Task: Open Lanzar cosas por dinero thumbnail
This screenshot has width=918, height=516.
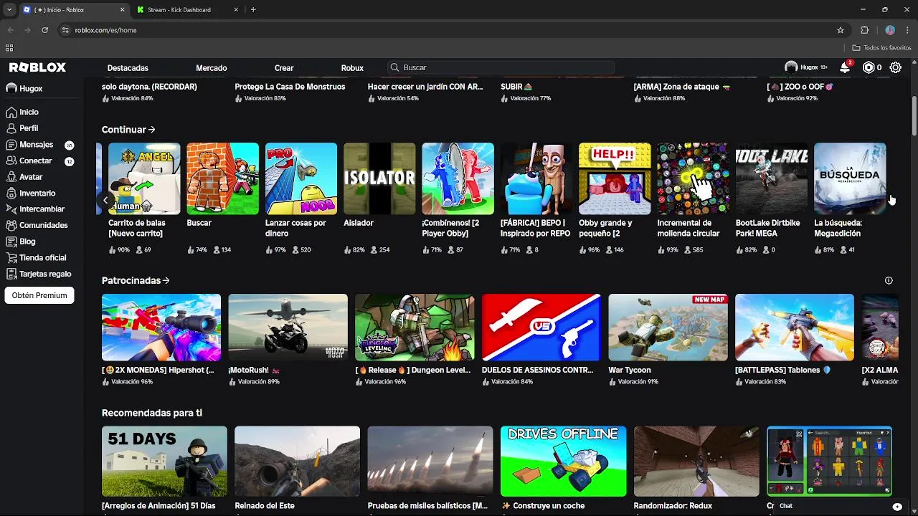Action: pyautogui.click(x=301, y=178)
